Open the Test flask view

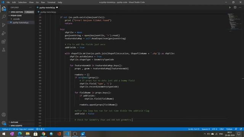coord(3,50)
